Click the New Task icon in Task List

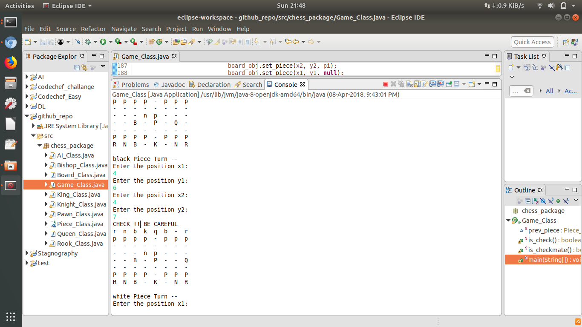tap(511, 67)
